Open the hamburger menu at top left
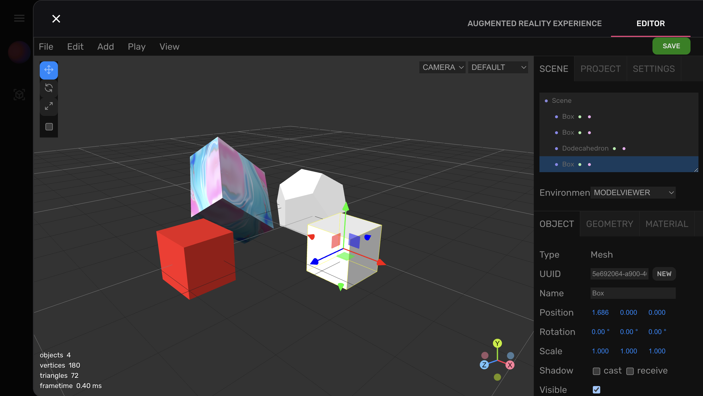The image size is (703, 396). point(19,18)
